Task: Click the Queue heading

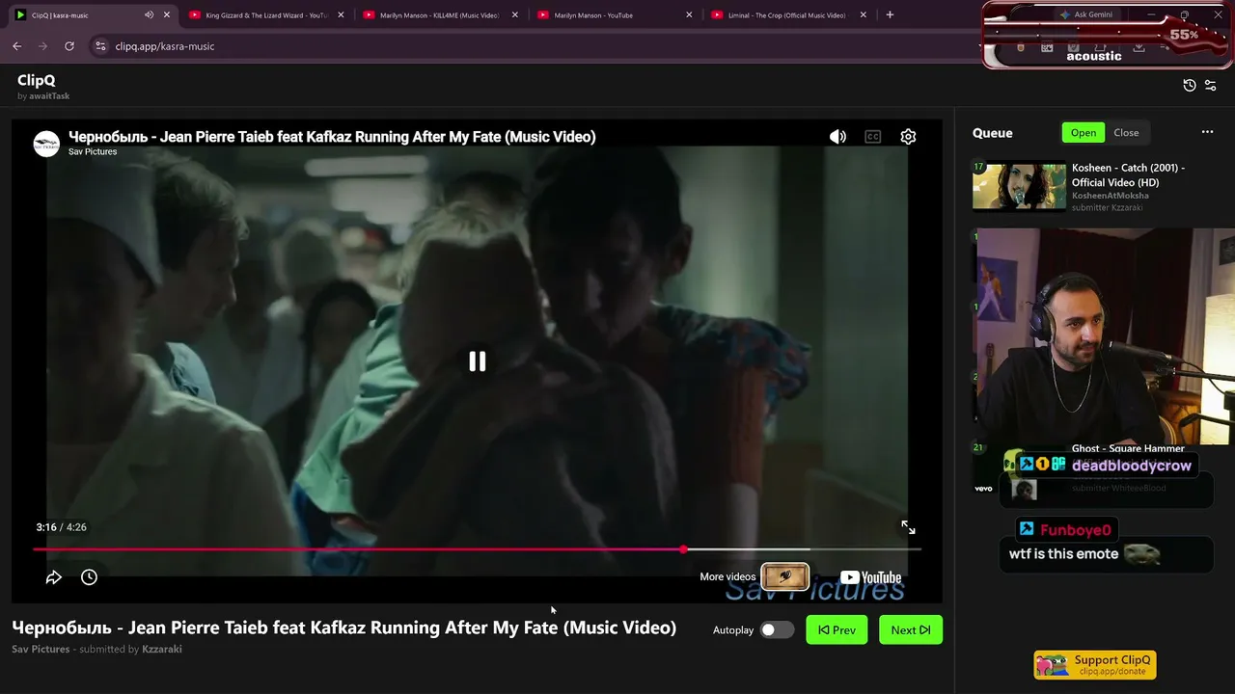Action: (993, 133)
